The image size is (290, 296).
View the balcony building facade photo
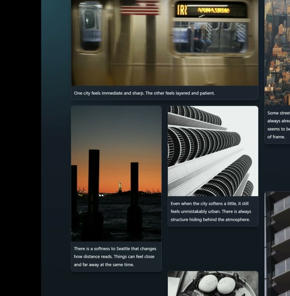[277, 244]
